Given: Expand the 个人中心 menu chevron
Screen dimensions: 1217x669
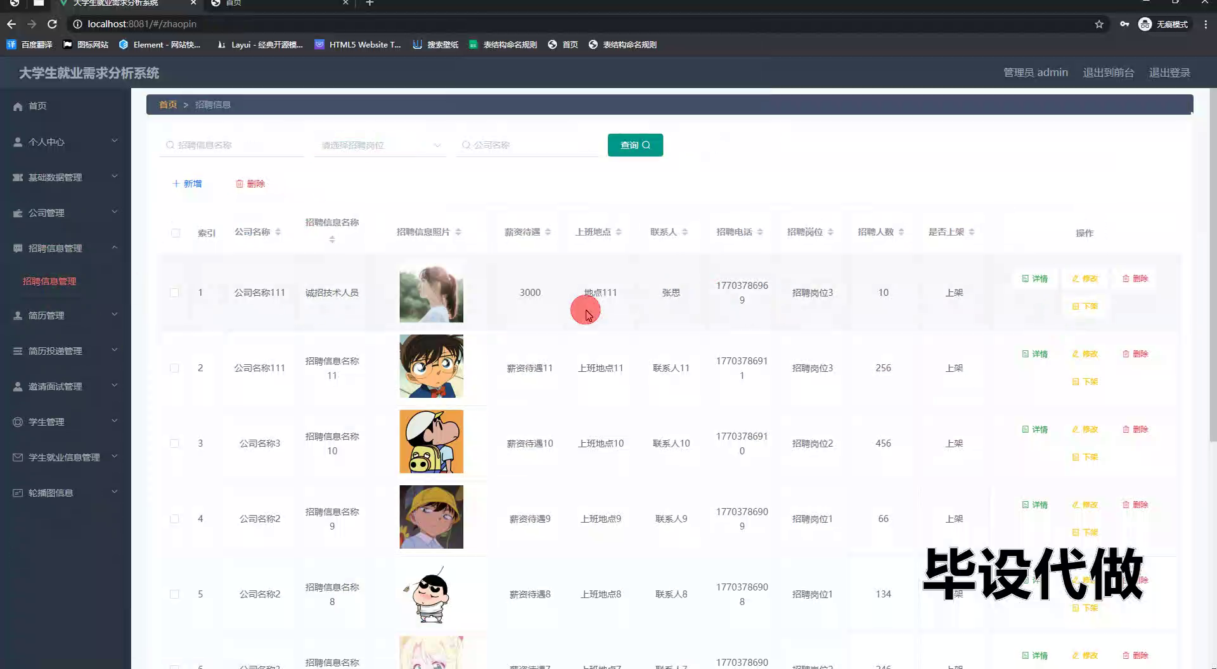Looking at the screenshot, I should click(115, 141).
